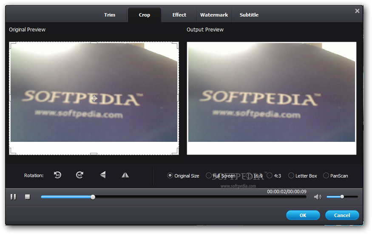The image size is (372, 234).
Task: Click the flip horizontal icon
Action: point(125,175)
